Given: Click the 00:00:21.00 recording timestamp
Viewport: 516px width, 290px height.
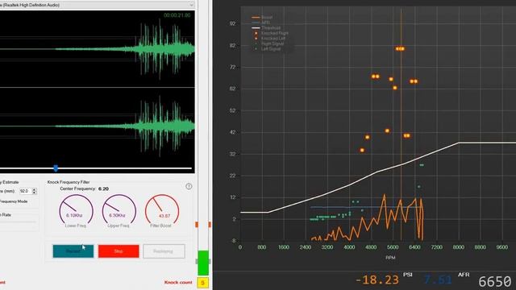Looking at the screenshot, I should [x=177, y=15].
